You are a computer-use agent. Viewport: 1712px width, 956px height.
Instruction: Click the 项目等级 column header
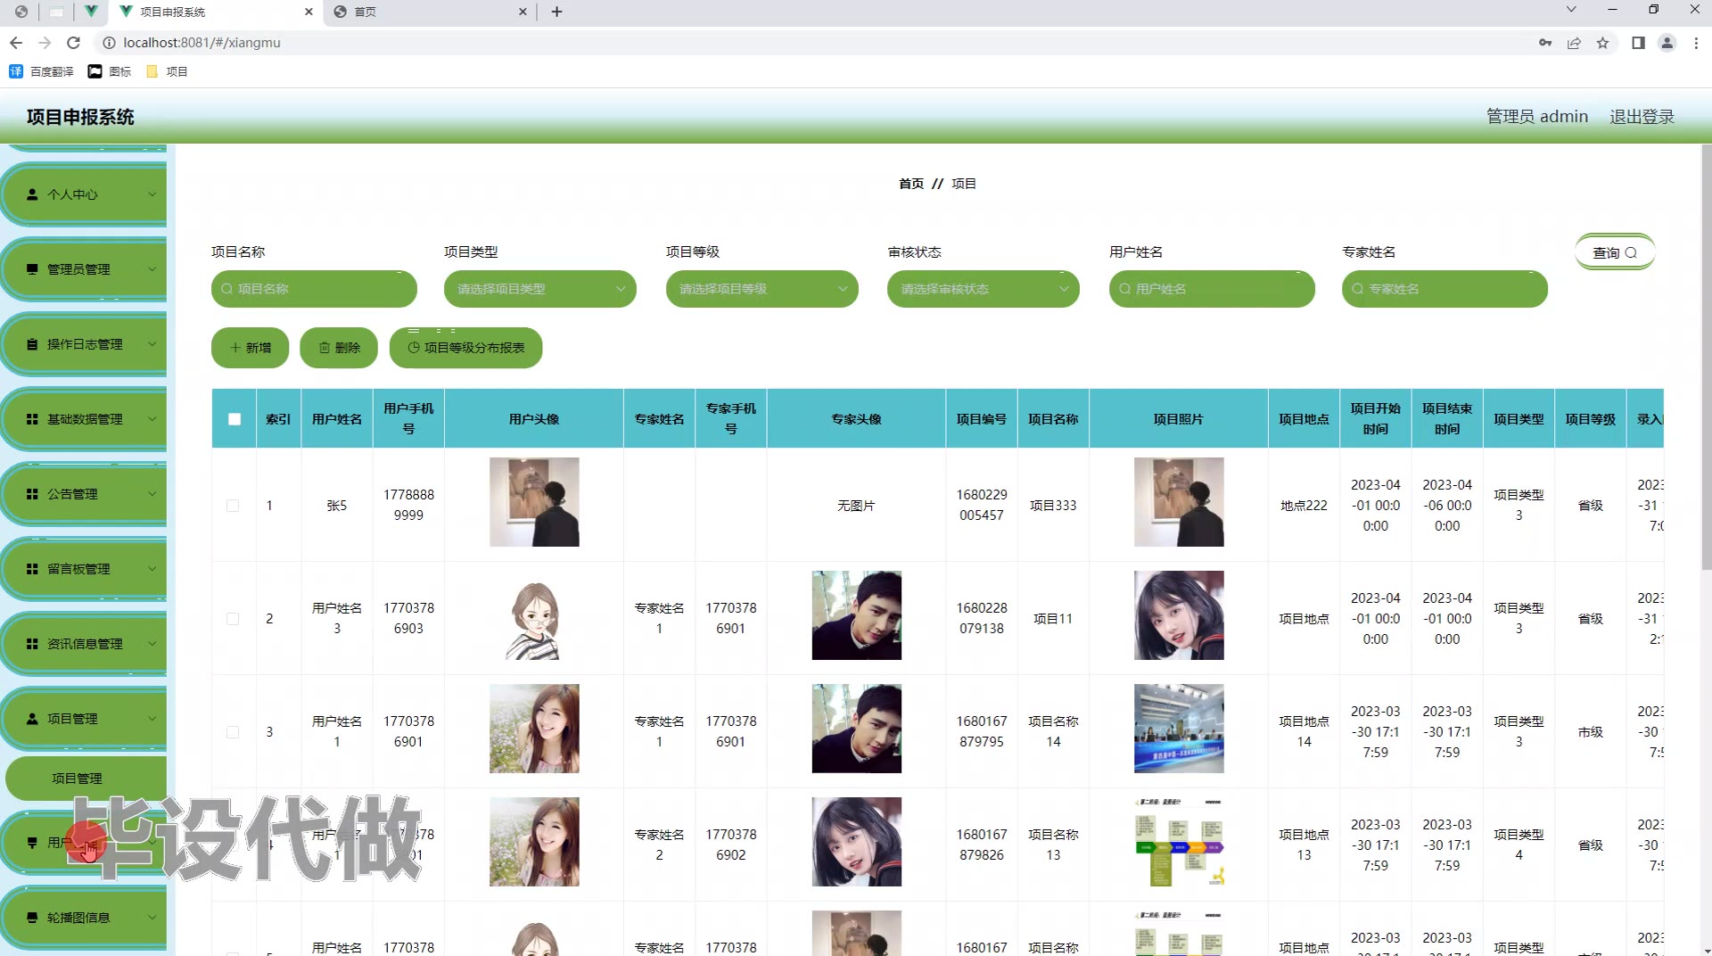(x=1591, y=419)
